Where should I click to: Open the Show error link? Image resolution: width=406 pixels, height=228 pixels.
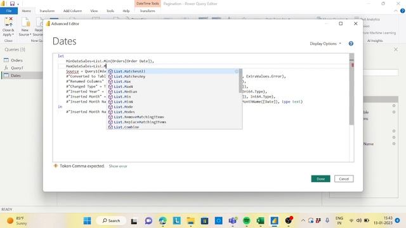(118, 166)
